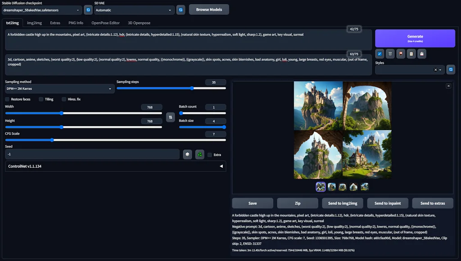Viewport: 461px width, 261px height.
Task: Click the Send to inpaint button
Action: 387,203
